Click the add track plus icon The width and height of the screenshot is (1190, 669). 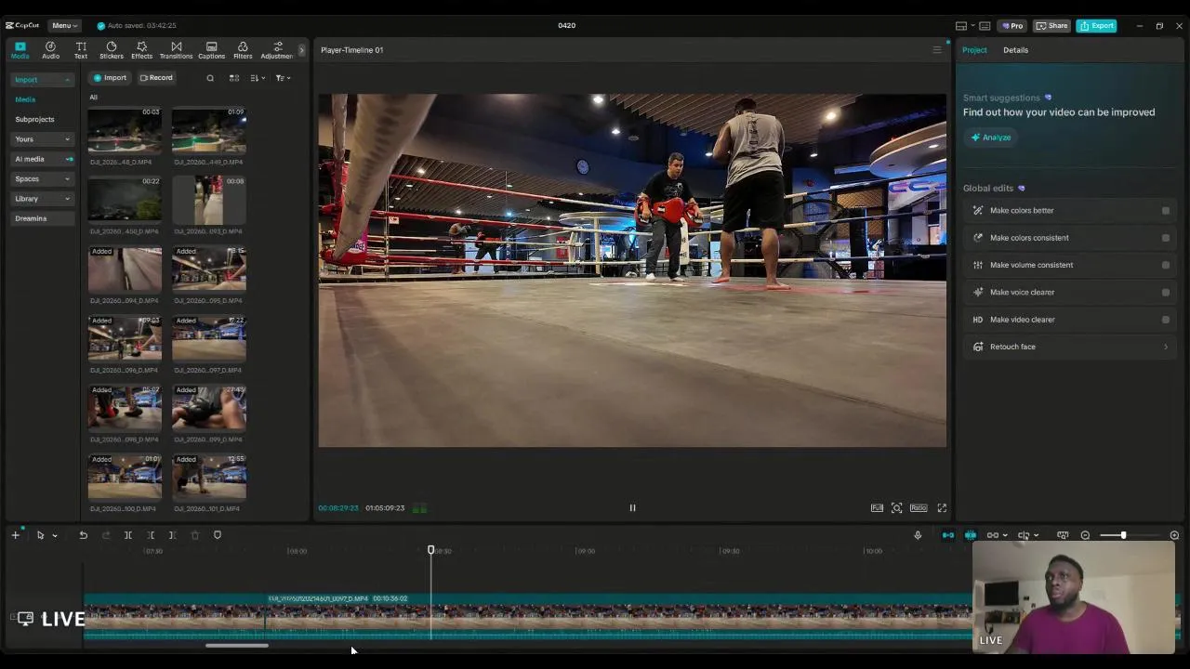[x=15, y=535]
